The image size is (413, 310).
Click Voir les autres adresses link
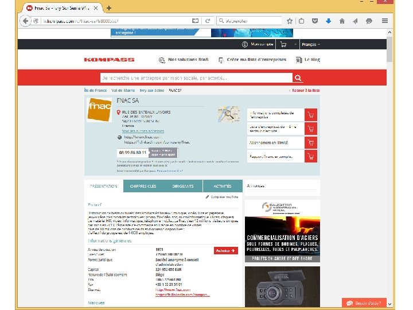point(143,131)
